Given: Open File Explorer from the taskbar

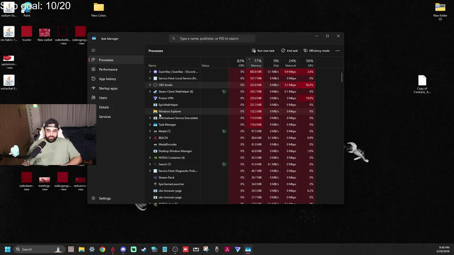Looking at the screenshot, I should tap(81, 249).
